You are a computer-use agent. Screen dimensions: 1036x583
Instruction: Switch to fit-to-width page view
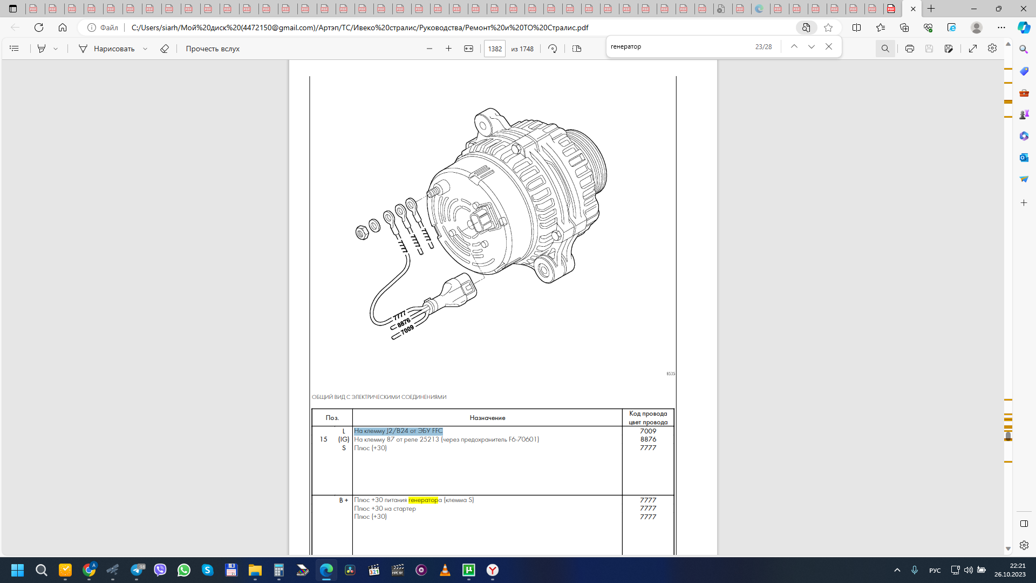[x=468, y=49]
